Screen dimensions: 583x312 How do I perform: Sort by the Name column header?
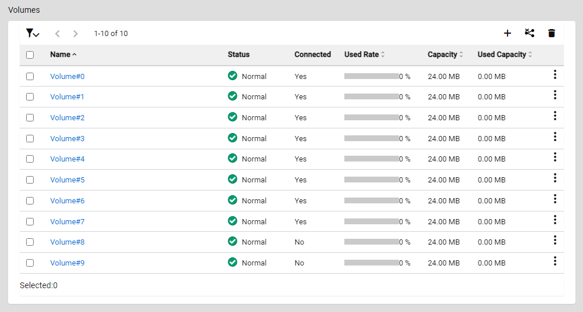coord(60,55)
